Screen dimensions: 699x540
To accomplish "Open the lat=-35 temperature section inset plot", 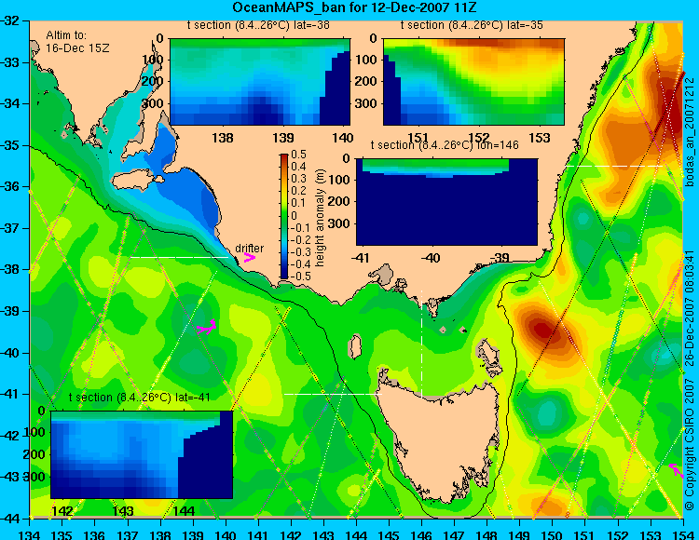I will pos(473,82).
